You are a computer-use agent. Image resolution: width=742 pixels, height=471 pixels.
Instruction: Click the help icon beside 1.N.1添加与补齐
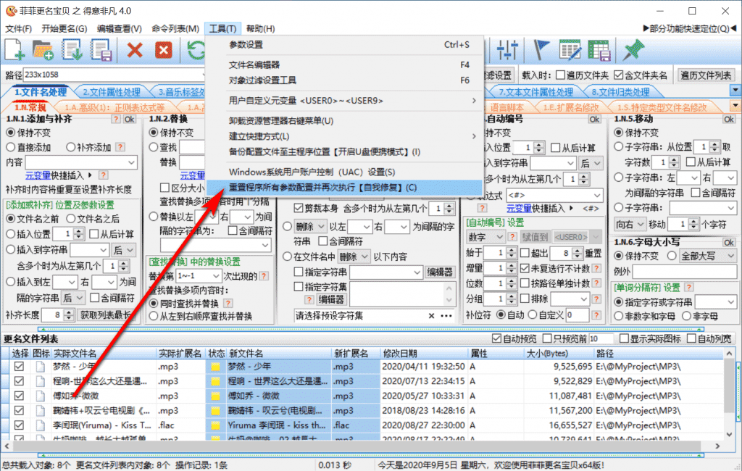(116, 120)
